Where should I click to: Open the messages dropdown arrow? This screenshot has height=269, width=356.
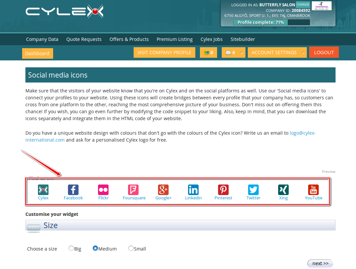(242, 52)
